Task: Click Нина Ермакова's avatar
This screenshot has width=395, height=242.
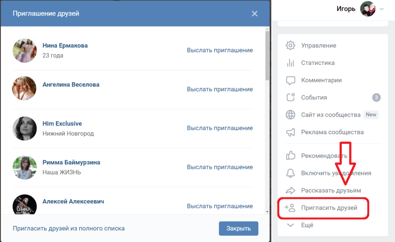Action: tap(25, 51)
